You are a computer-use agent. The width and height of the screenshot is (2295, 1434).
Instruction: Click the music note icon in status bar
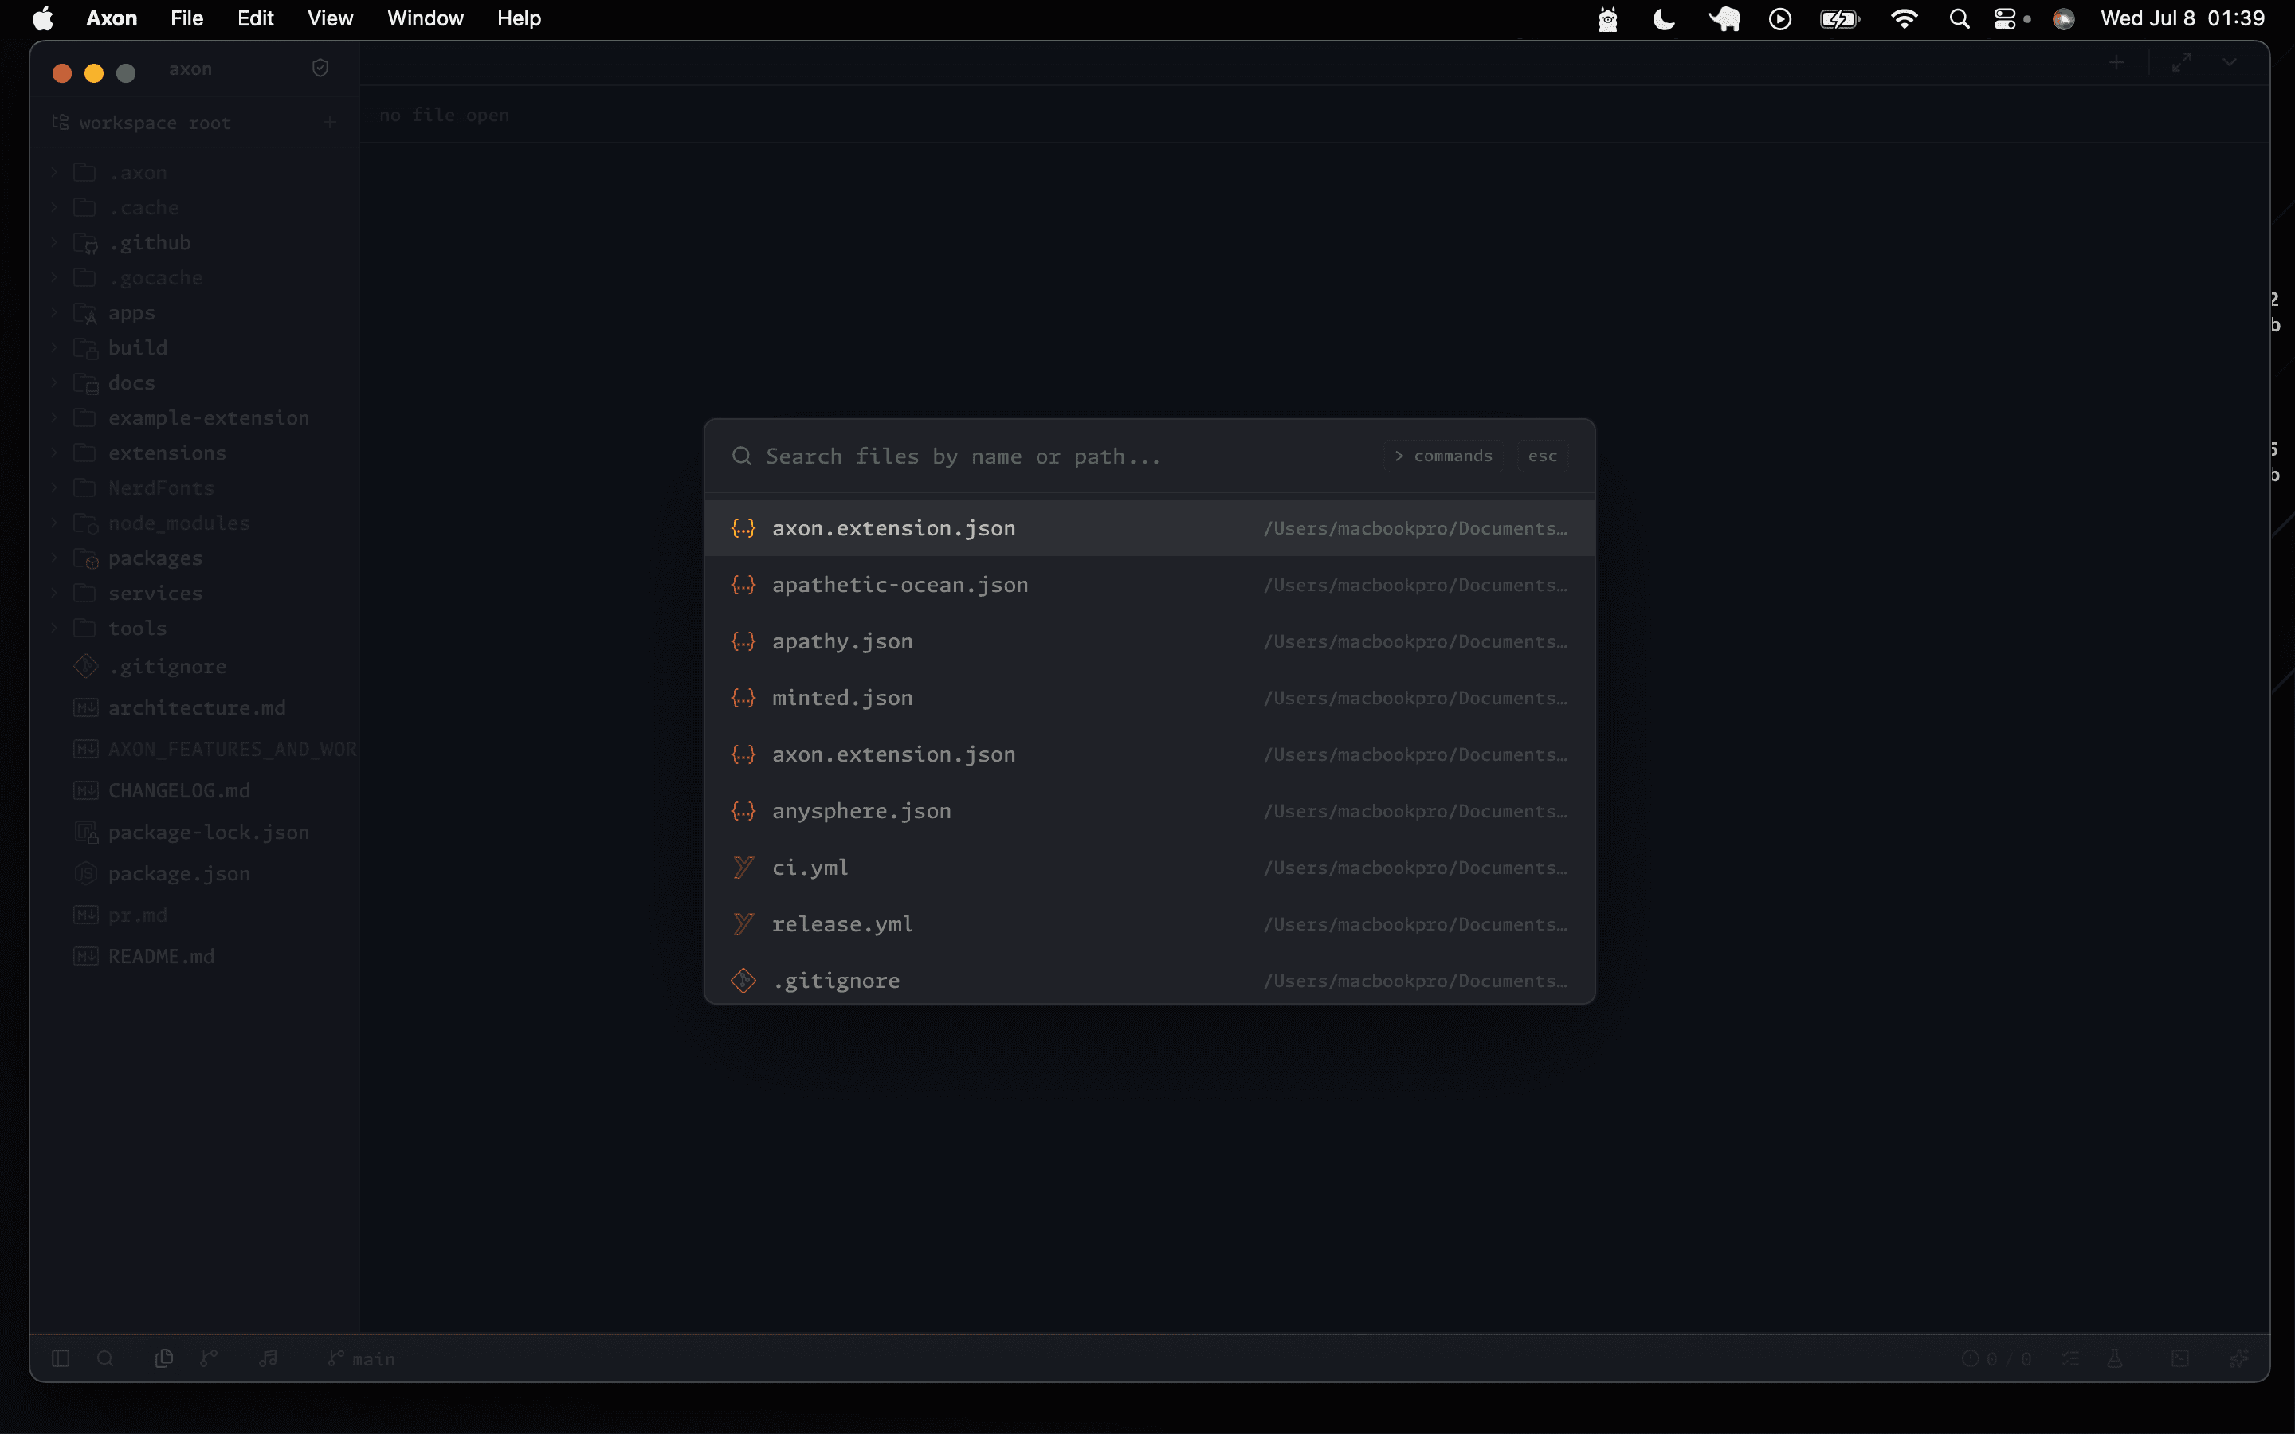(x=269, y=1358)
